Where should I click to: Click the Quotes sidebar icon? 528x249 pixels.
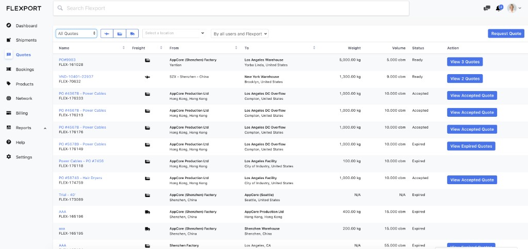(9, 55)
